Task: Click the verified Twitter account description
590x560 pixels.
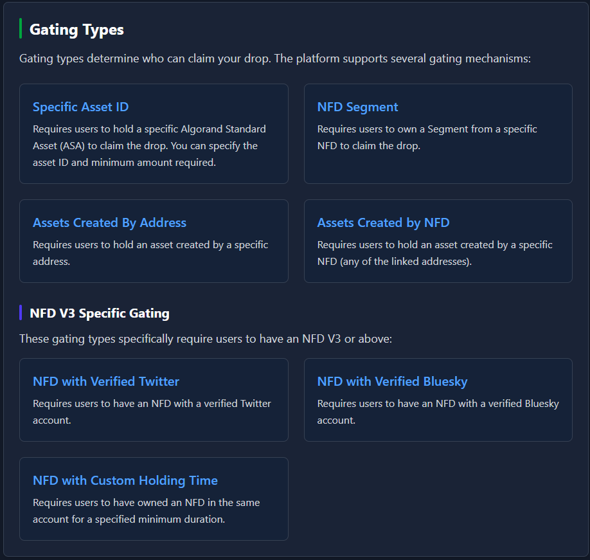Action: pos(152,411)
